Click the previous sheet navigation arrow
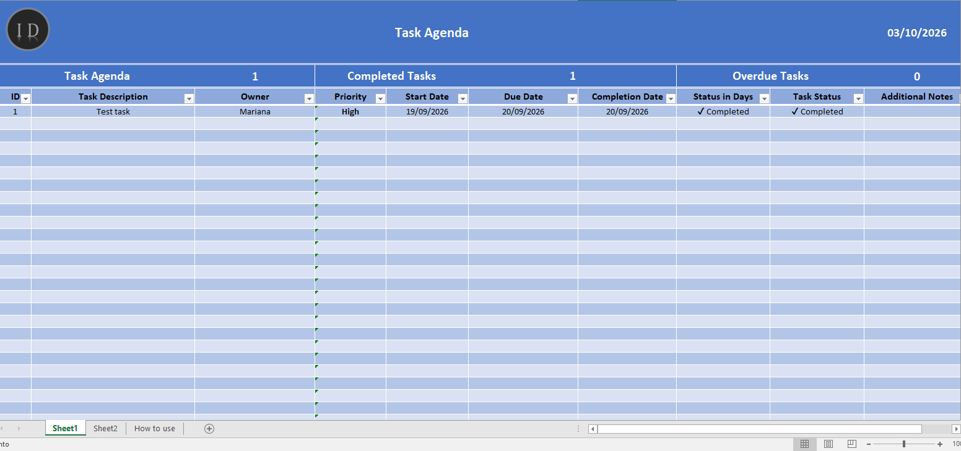This screenshot has height=451, width=961. 2,429
